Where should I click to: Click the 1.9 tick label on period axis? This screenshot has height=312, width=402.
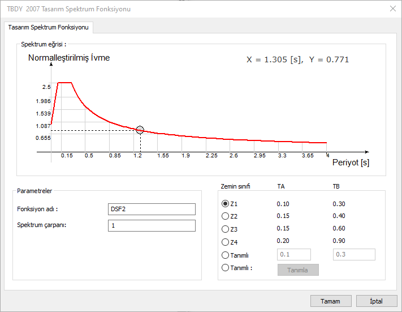tap(185, 155)
